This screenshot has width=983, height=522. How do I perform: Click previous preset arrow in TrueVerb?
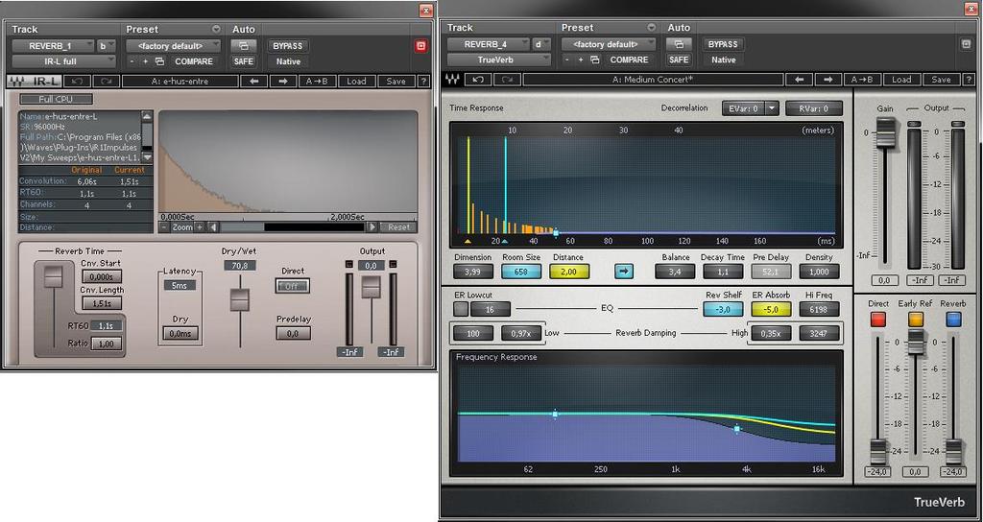800,80
